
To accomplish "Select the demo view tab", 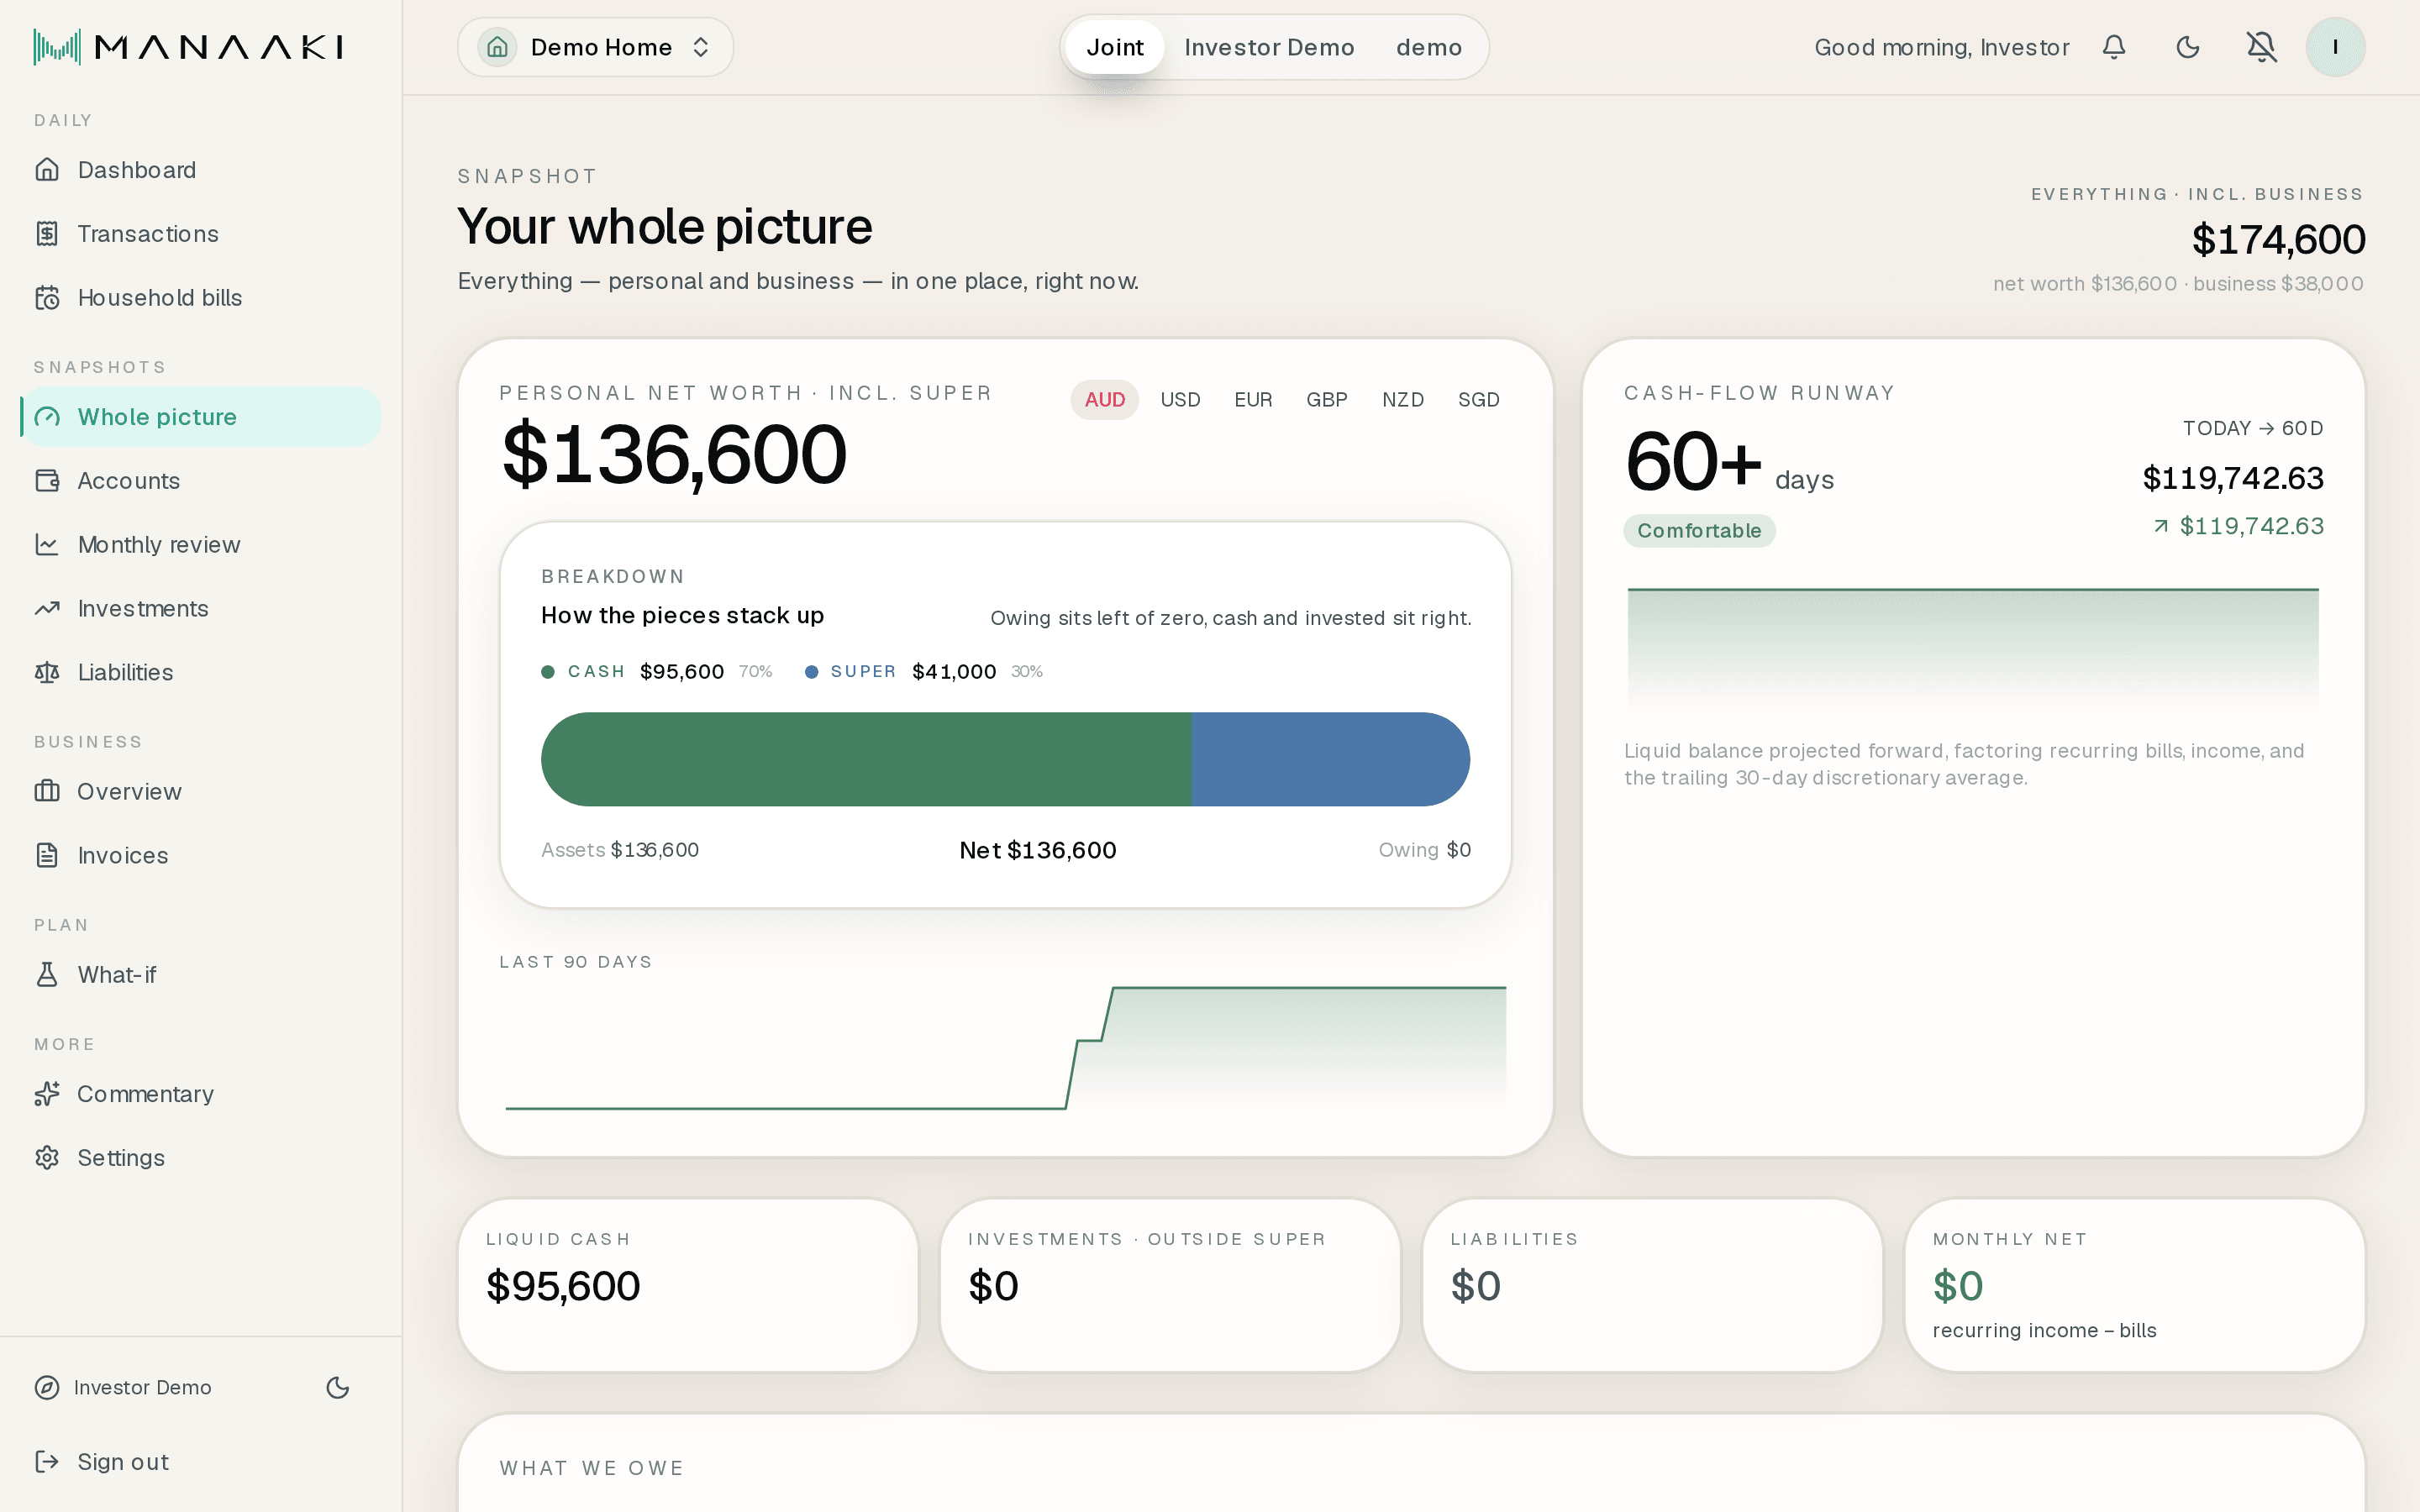I will [1429, 47].
